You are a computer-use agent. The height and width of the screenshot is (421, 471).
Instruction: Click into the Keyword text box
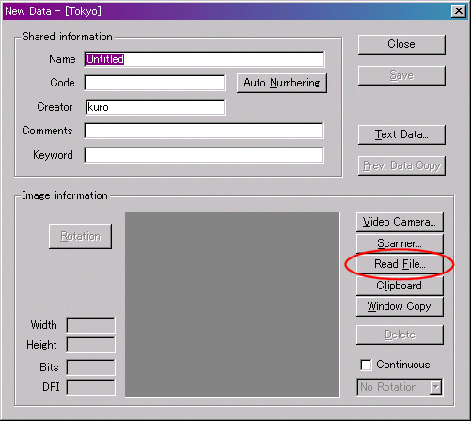coord(204,155)
